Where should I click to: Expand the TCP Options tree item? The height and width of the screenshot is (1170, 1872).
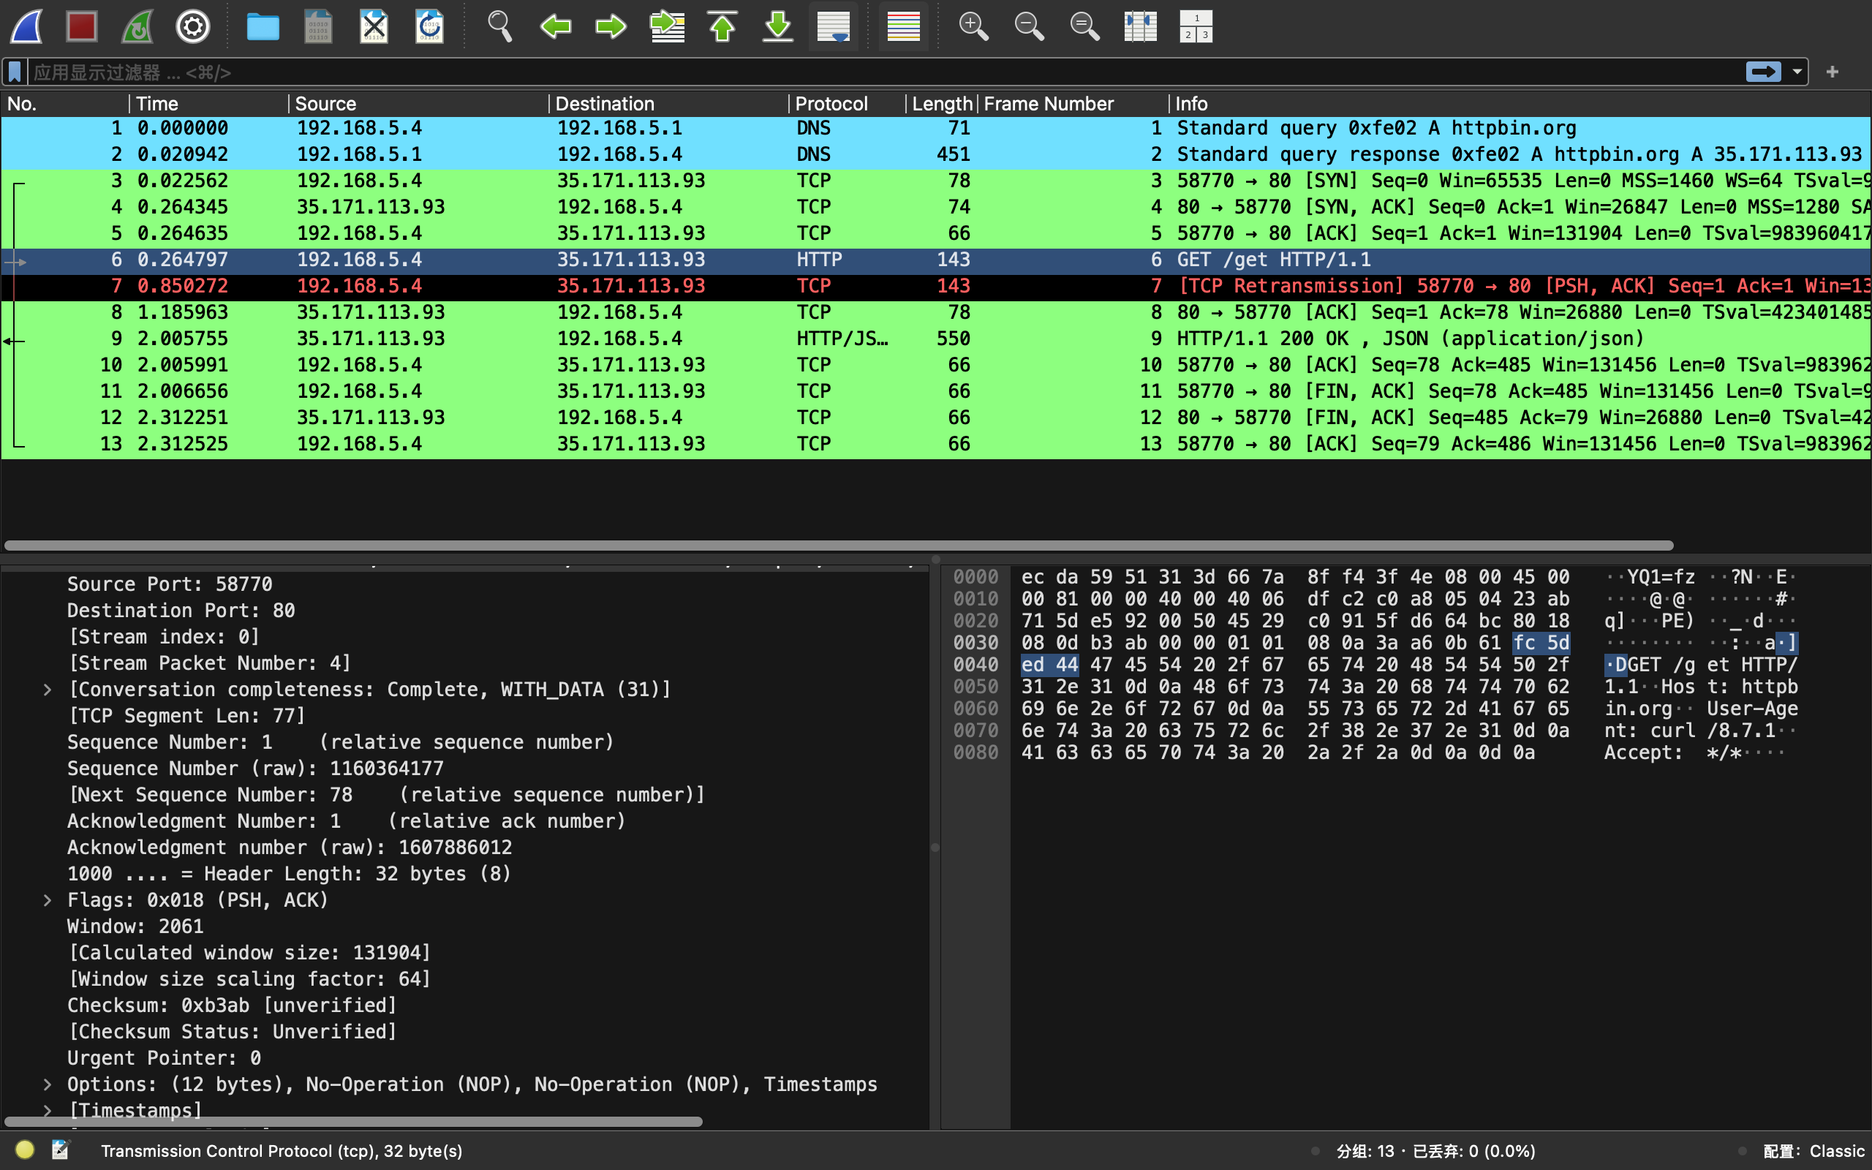48,1084
